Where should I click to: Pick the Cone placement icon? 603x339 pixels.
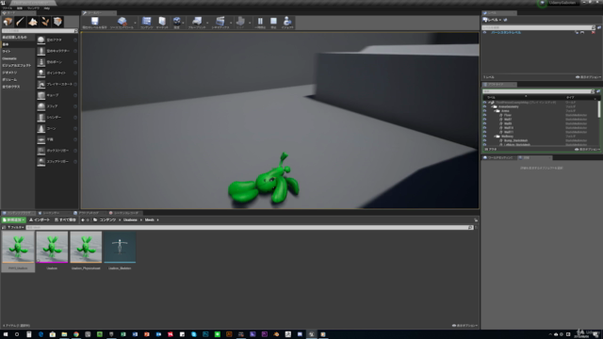(x=41, y=128)
